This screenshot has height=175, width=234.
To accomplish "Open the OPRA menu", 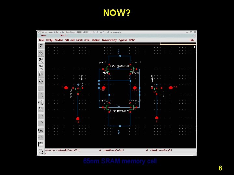I will pos(132,40).
